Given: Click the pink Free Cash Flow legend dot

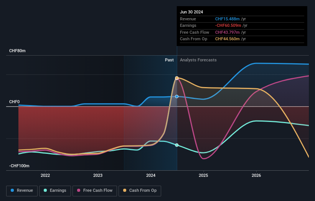Looking at the screenshot, I should point(79,190).
